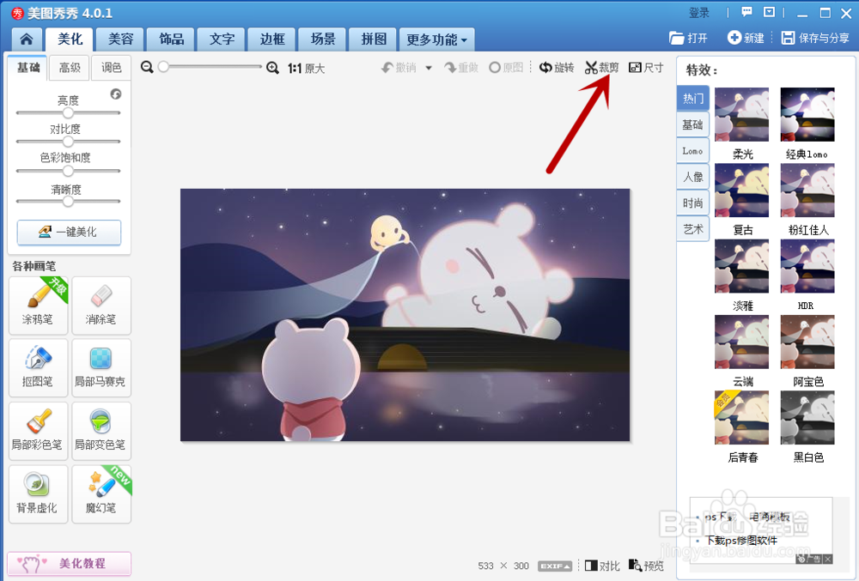Reset adjustments with the circular reset icon
Image resolution: width=859 pixels, height=581 pixels.
(x=116, y=94)
